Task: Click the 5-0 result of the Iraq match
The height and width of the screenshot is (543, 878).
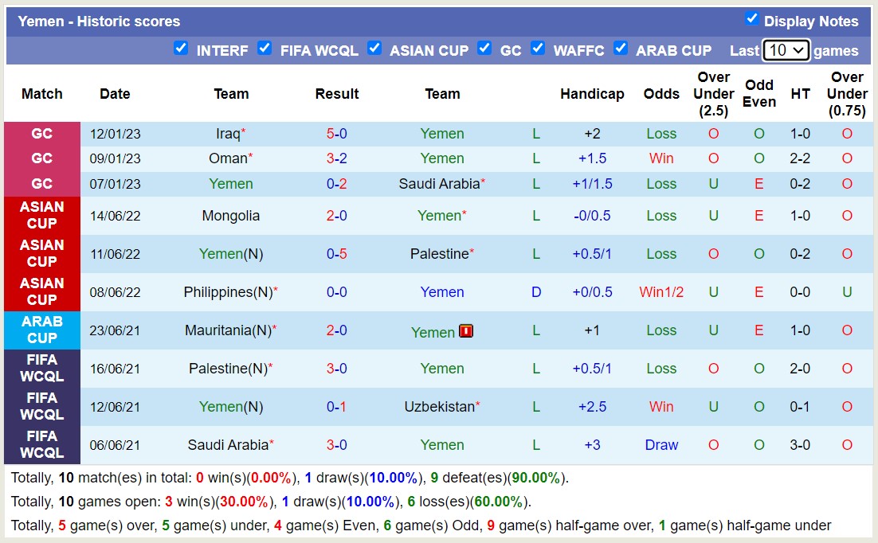Action: coord(336,133)
